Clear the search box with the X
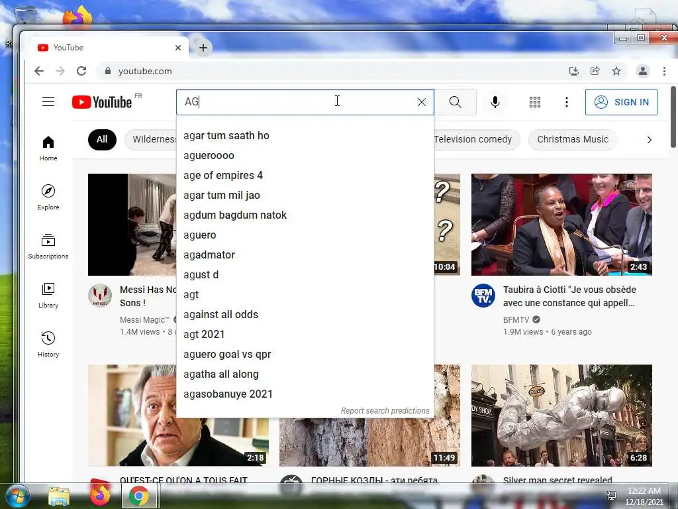 point(422,102)
